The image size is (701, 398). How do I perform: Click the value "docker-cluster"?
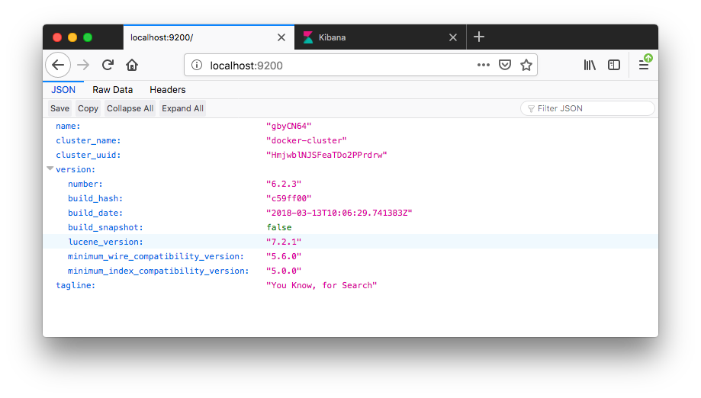306,140
